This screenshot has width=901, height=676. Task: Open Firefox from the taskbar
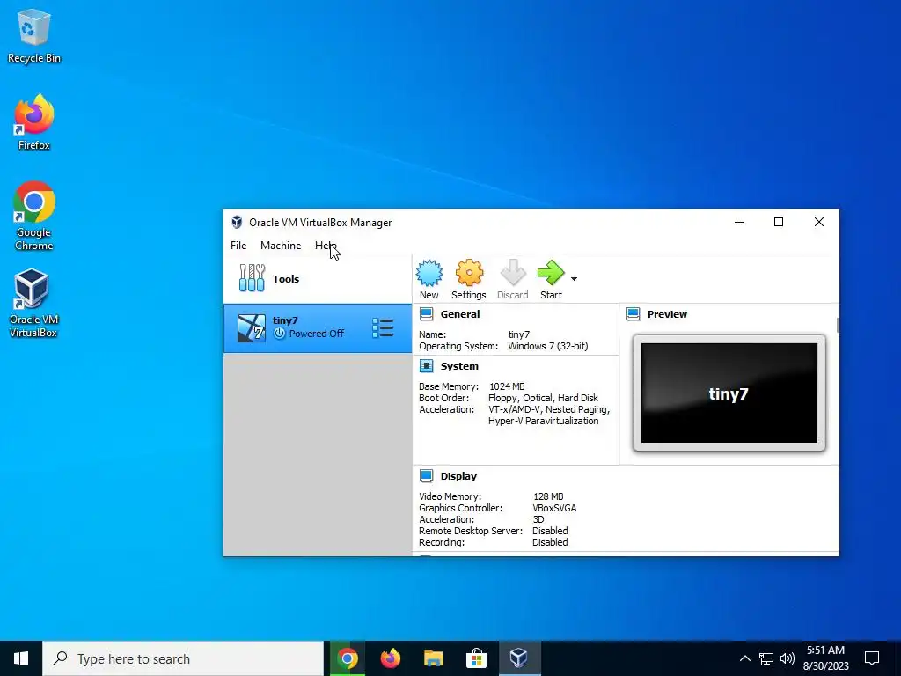[390, 658]
